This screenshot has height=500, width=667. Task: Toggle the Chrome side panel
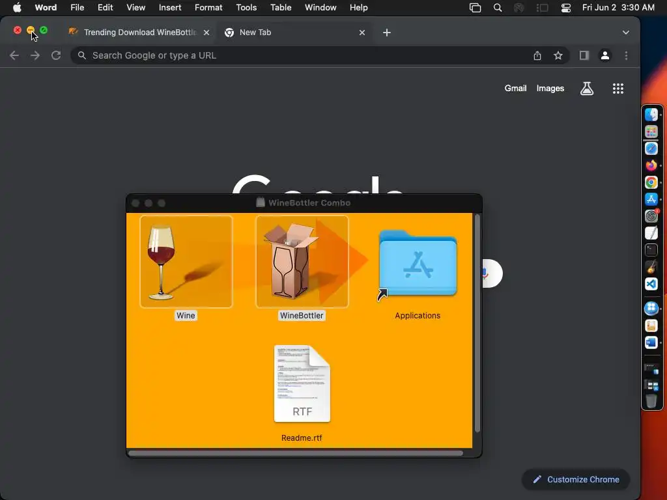pos(584,56)
